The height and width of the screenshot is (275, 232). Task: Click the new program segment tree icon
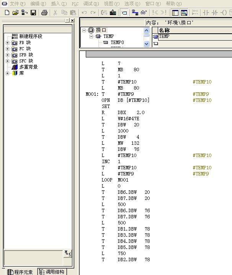point(15,36)
